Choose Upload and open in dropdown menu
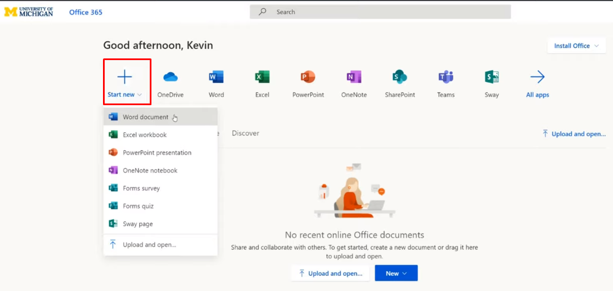This screenshot has width=613, height=291. pos(160,245)
